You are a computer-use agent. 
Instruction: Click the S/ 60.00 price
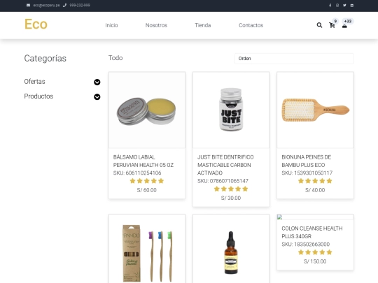coord(146,190)
